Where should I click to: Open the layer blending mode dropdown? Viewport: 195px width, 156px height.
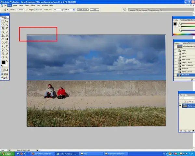(x=186, y=98)
